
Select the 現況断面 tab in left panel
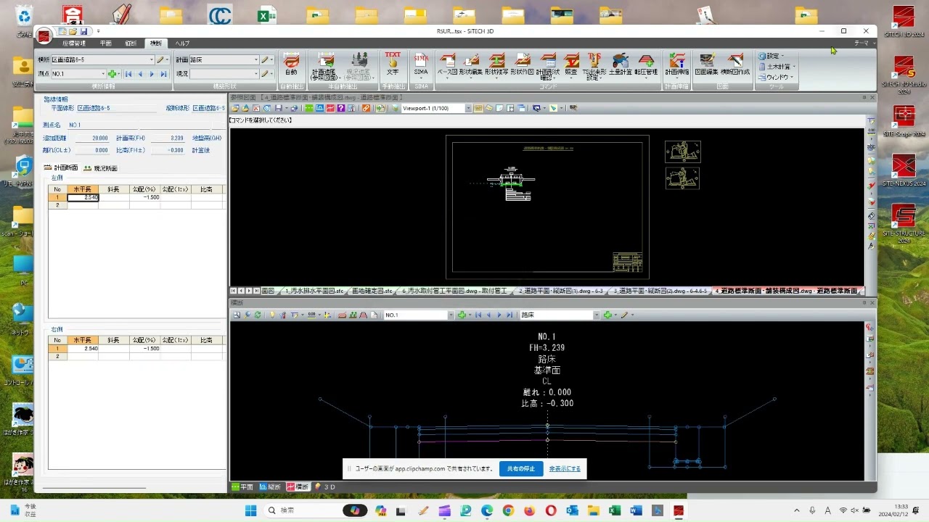[x=101, y=168]
